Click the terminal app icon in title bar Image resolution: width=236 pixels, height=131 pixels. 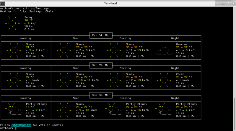point(3,3)
